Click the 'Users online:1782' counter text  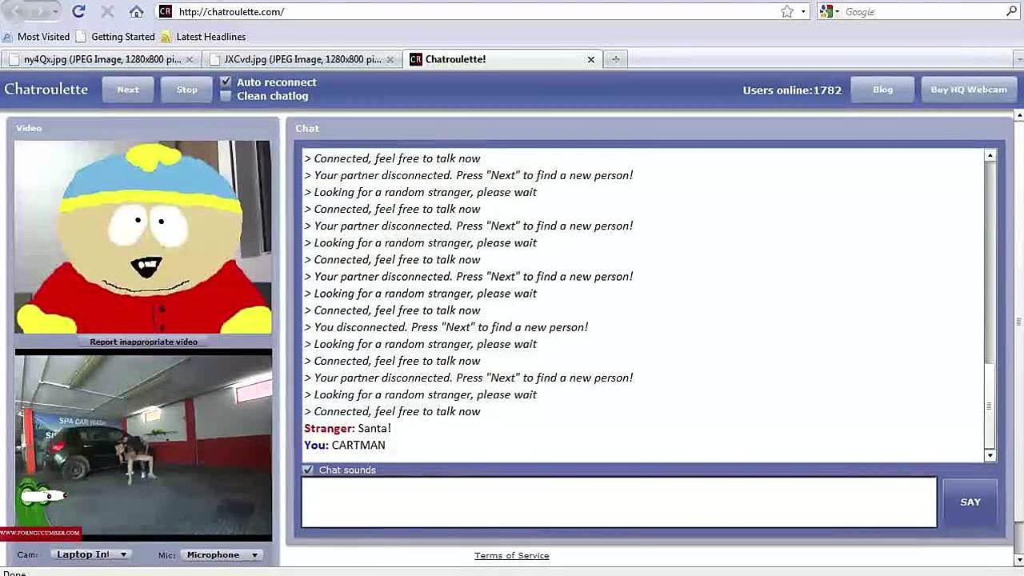click(x=792, y=90)
